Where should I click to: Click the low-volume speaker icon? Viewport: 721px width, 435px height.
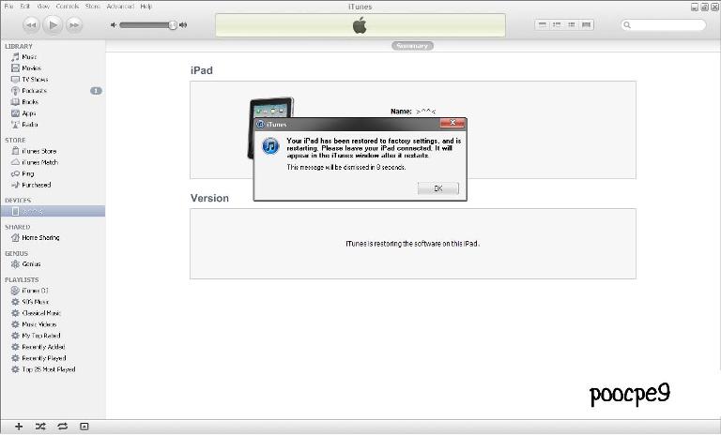(114, 25)
